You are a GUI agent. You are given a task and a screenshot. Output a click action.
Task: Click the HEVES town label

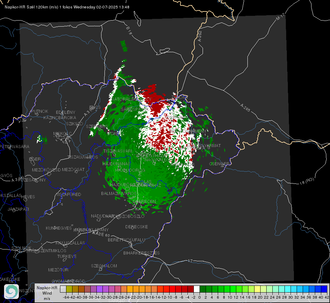[x=28, y=197]
